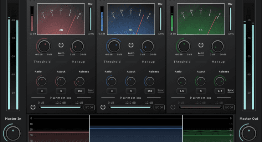Click Auto on the blue band

131,54
